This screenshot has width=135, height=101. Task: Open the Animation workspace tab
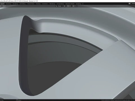[45, 4]
